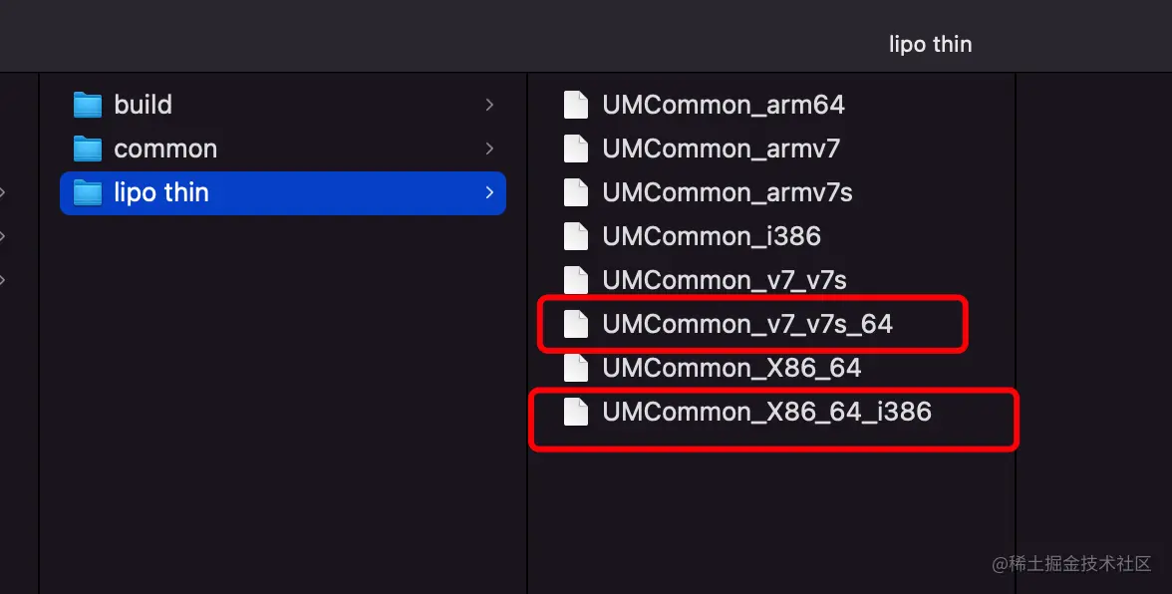Screen dimensions: 1172x594
Task: Click the UMCommon_armv7s file icon
Action: (x=576, y=192)
